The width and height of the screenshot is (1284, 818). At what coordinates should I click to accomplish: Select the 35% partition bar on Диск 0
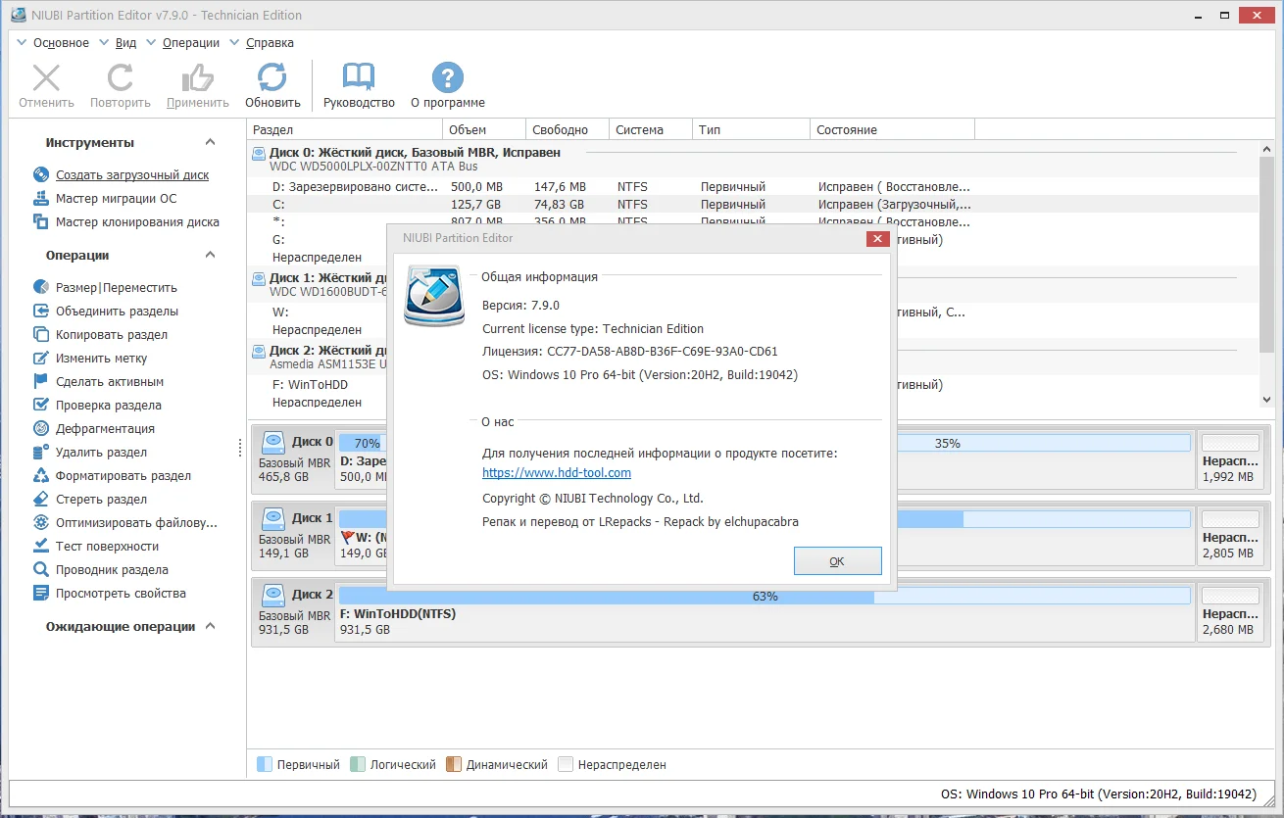click(1044, 443)
